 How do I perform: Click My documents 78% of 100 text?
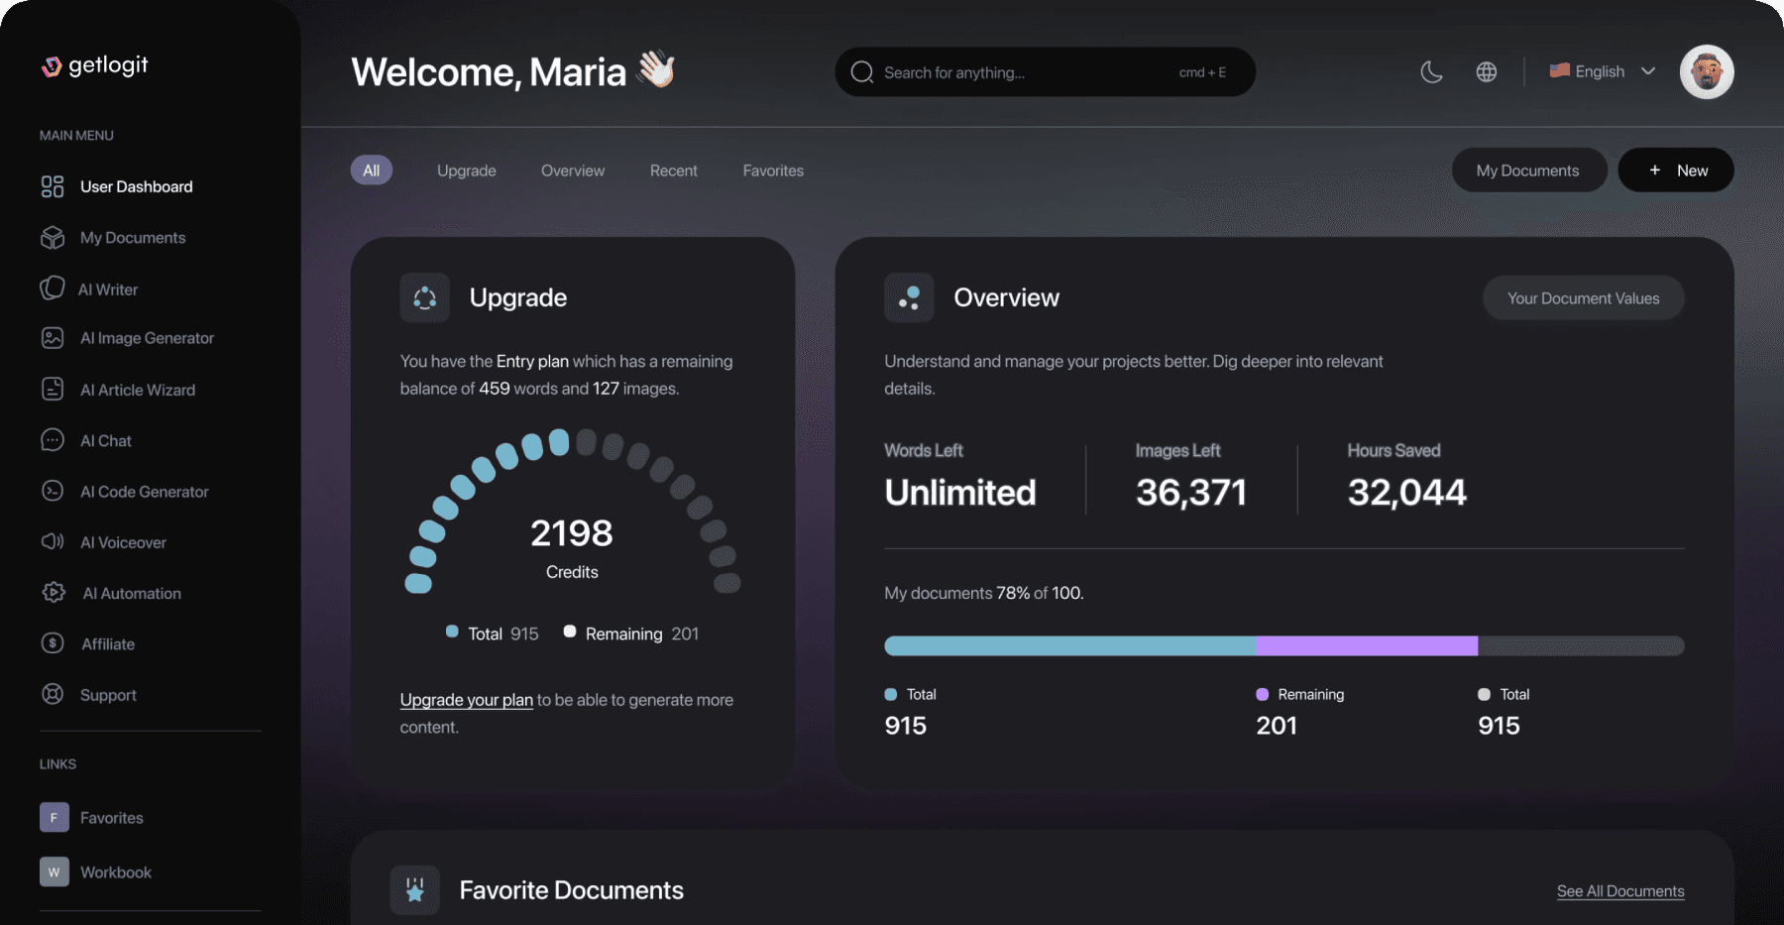[984, 593]
